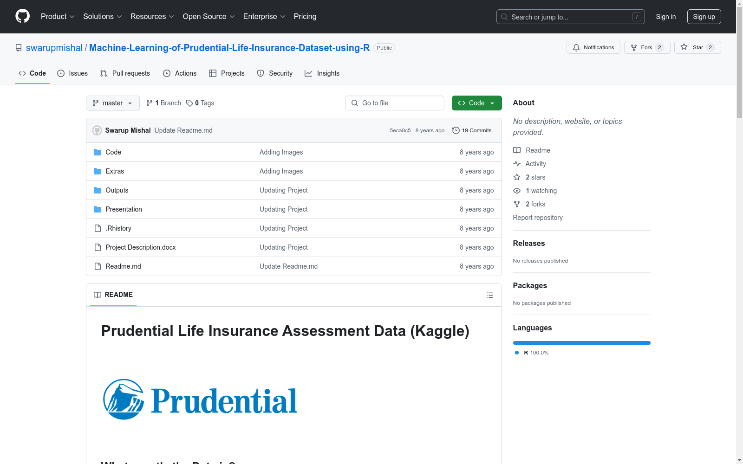
Task: Open the master branch selector
Action: pos(113,103)
